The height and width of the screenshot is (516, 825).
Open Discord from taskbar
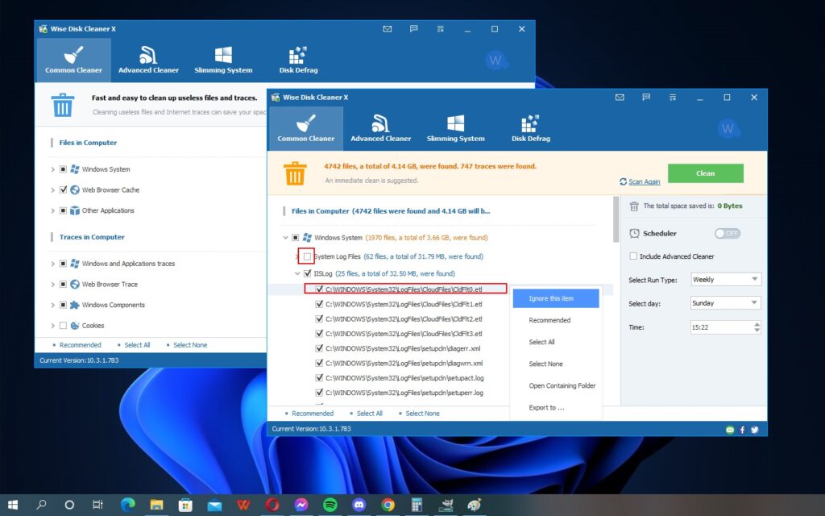359,505
